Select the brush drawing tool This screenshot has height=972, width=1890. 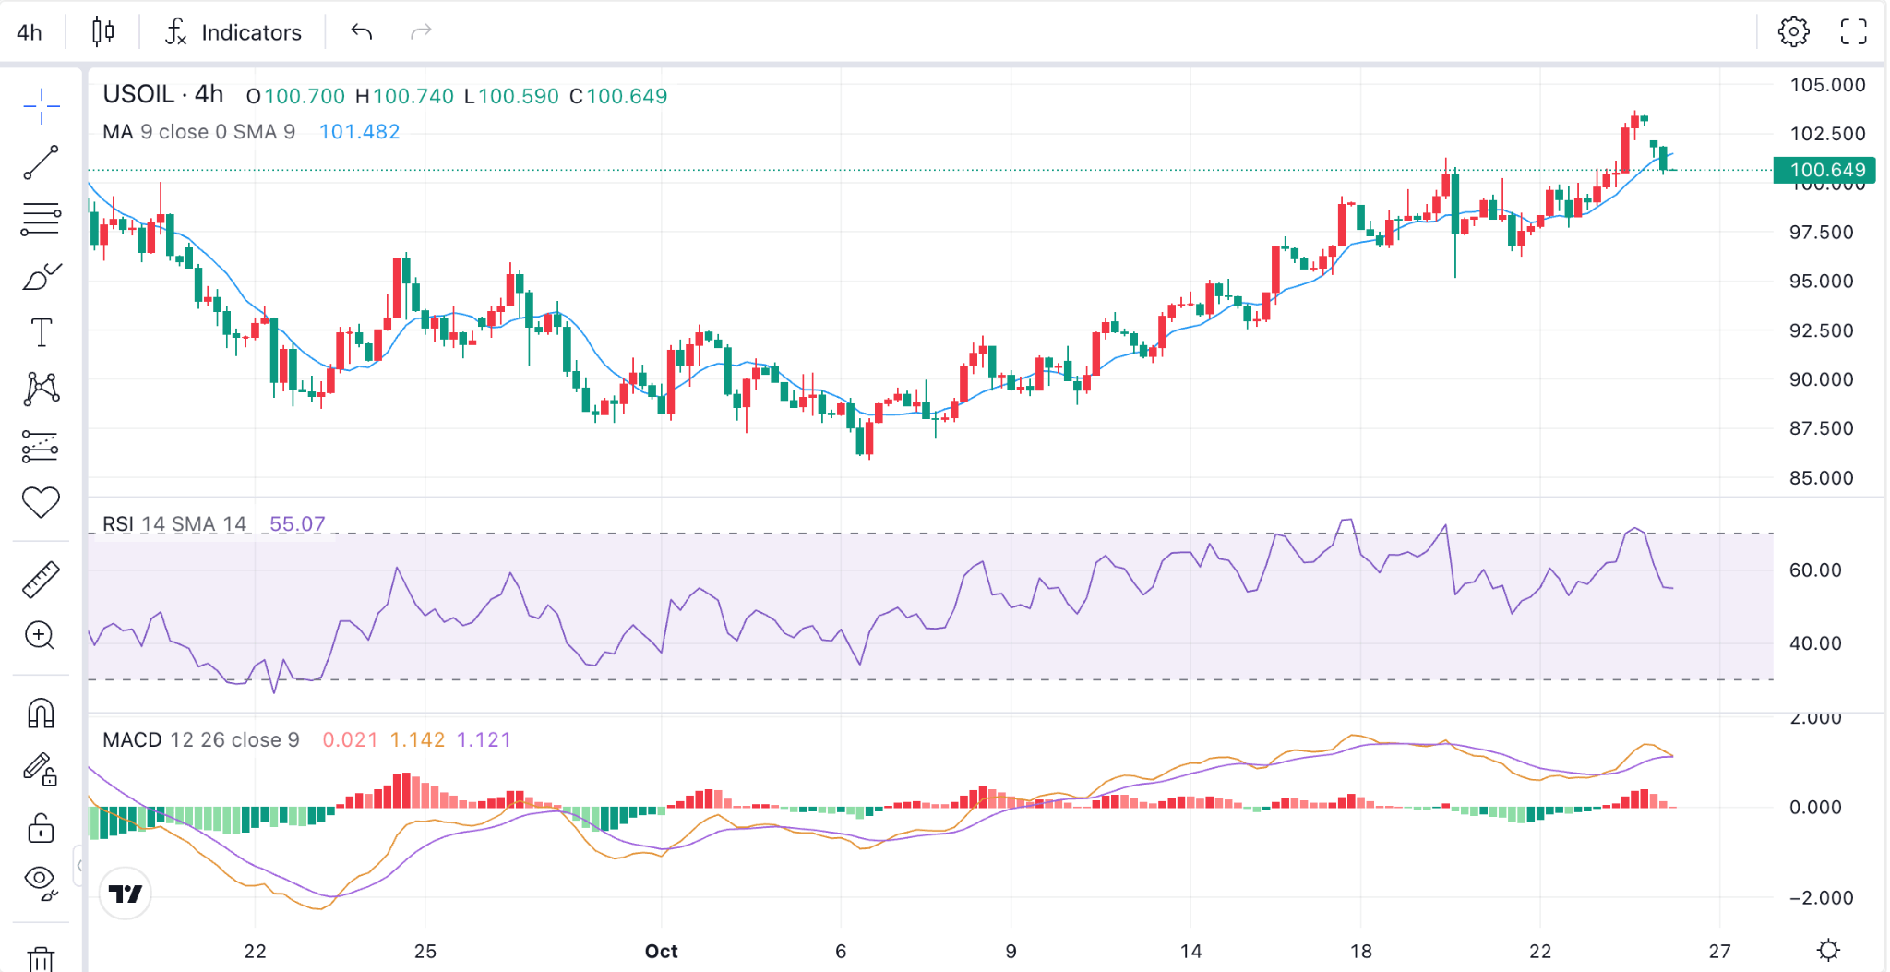click(41, 276)
